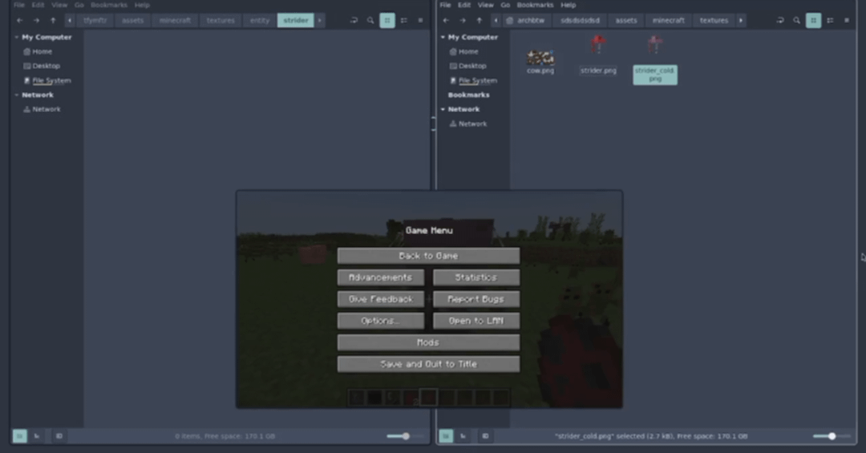Screen dimensions: 866x453
Task: Click the search icon in right file manager
Action: click(x=797, y=20)
